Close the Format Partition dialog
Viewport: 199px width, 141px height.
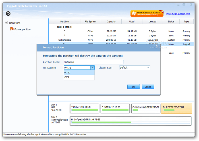pyautogui.click(x=156, y=45)
